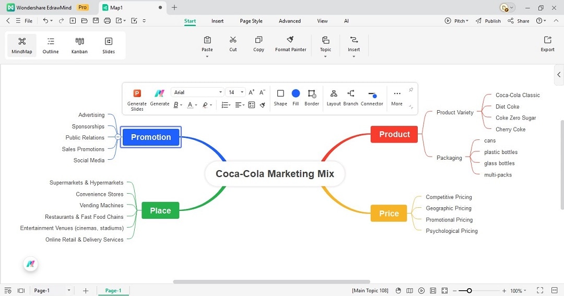
Task: Collapse the Promotion branch toggle
Action: point(118,137)
